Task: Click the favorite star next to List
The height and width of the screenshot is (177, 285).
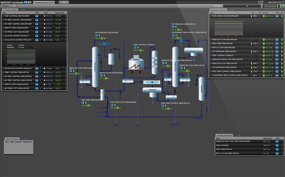Action: coord(17,6)
